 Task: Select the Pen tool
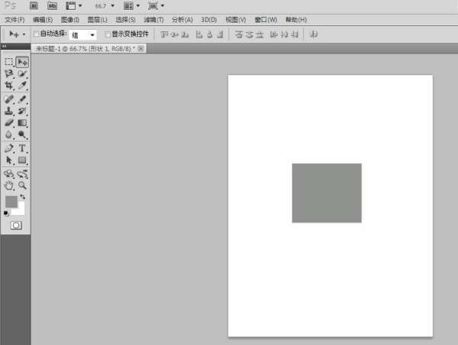coord(9,148)
